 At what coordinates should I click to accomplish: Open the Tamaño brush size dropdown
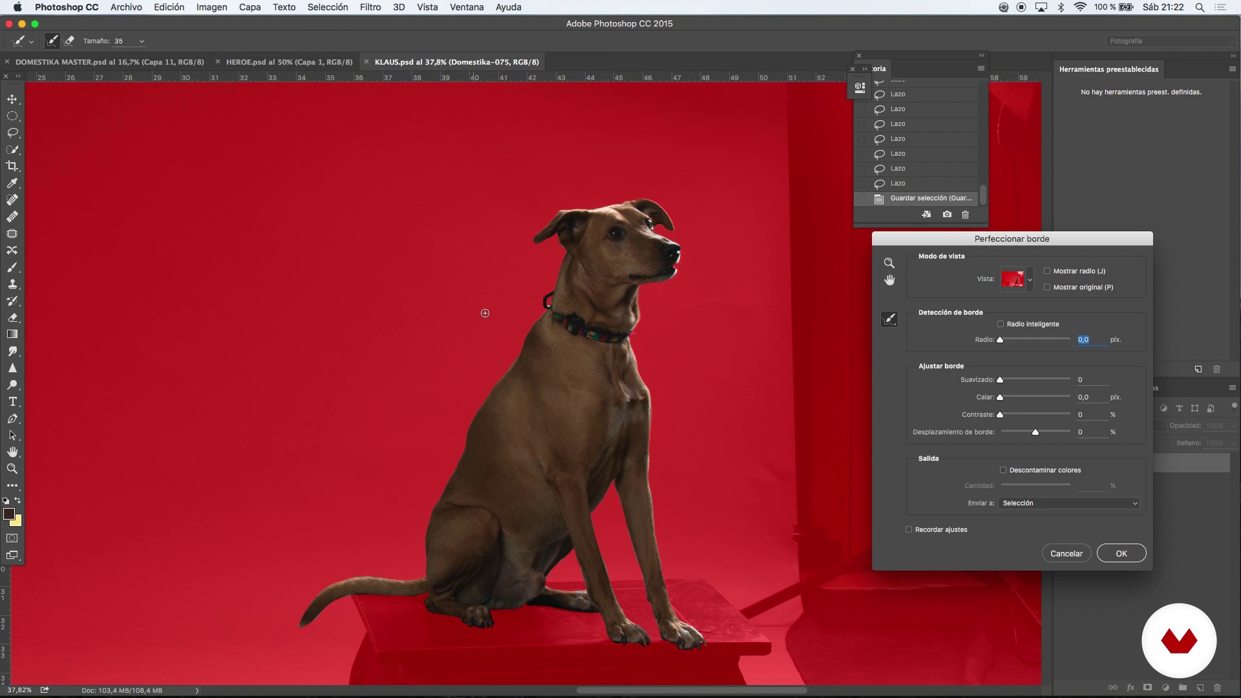coord(142,41)
